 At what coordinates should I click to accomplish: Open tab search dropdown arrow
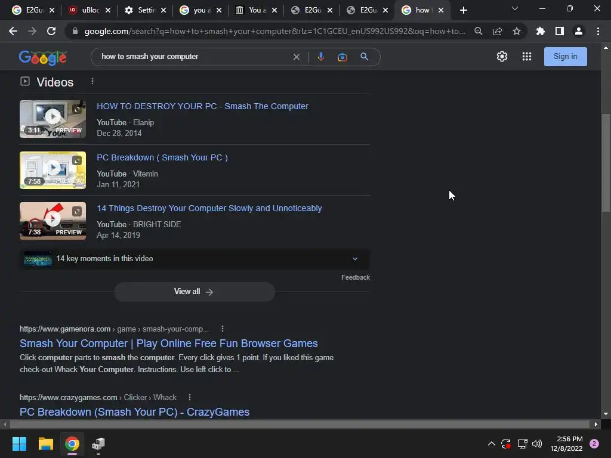click(514, 8)
